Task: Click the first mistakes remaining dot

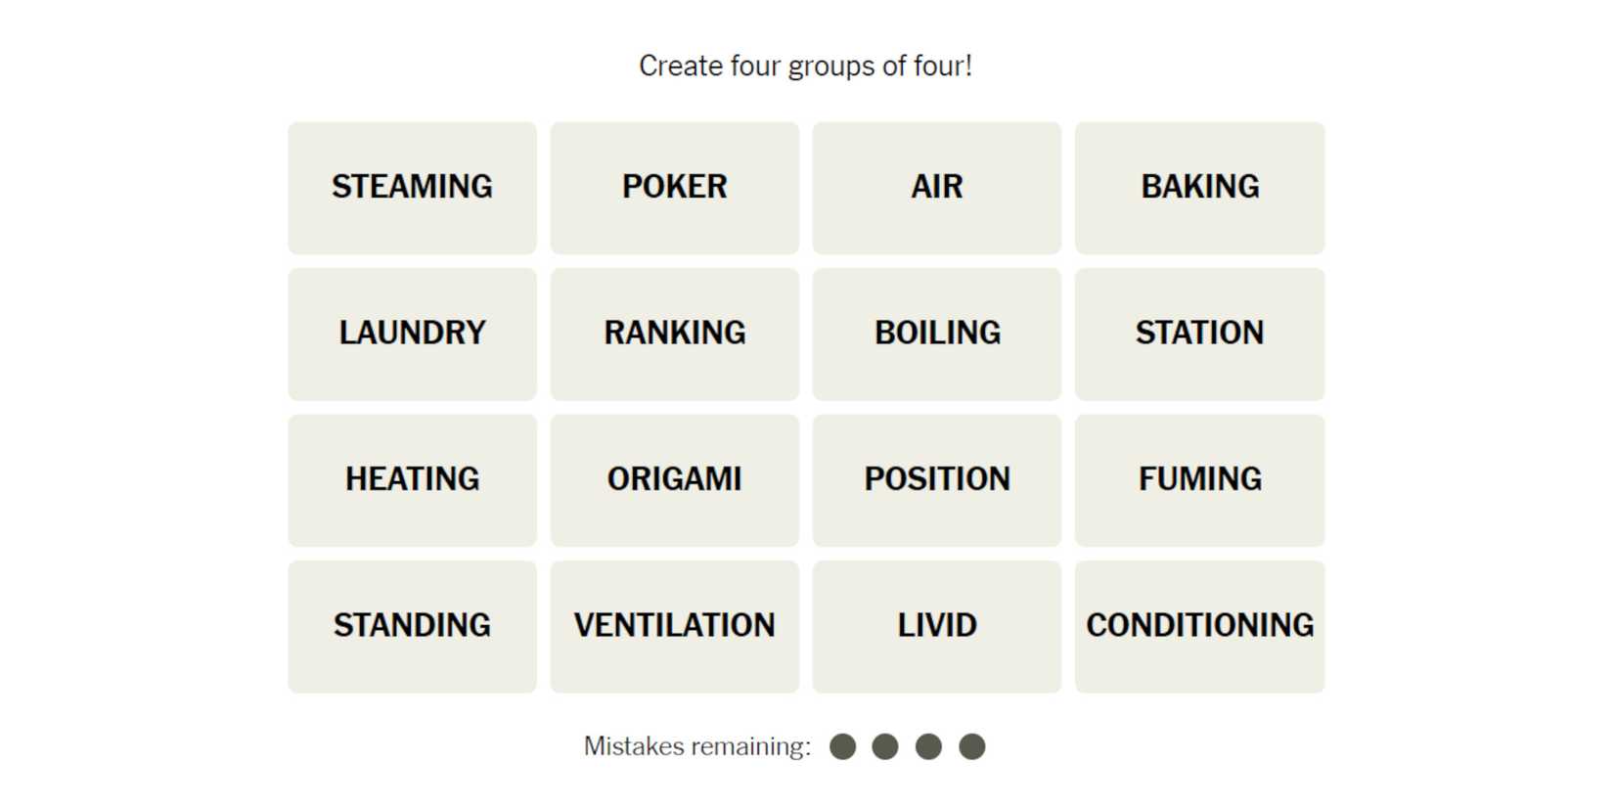Action: [x=842, y=747]
